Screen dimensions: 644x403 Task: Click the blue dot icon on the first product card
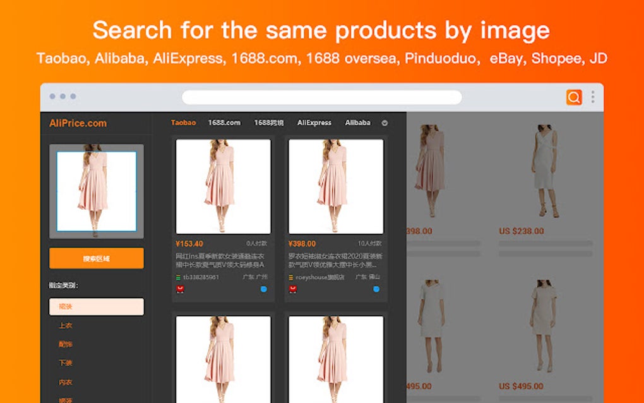265,289
